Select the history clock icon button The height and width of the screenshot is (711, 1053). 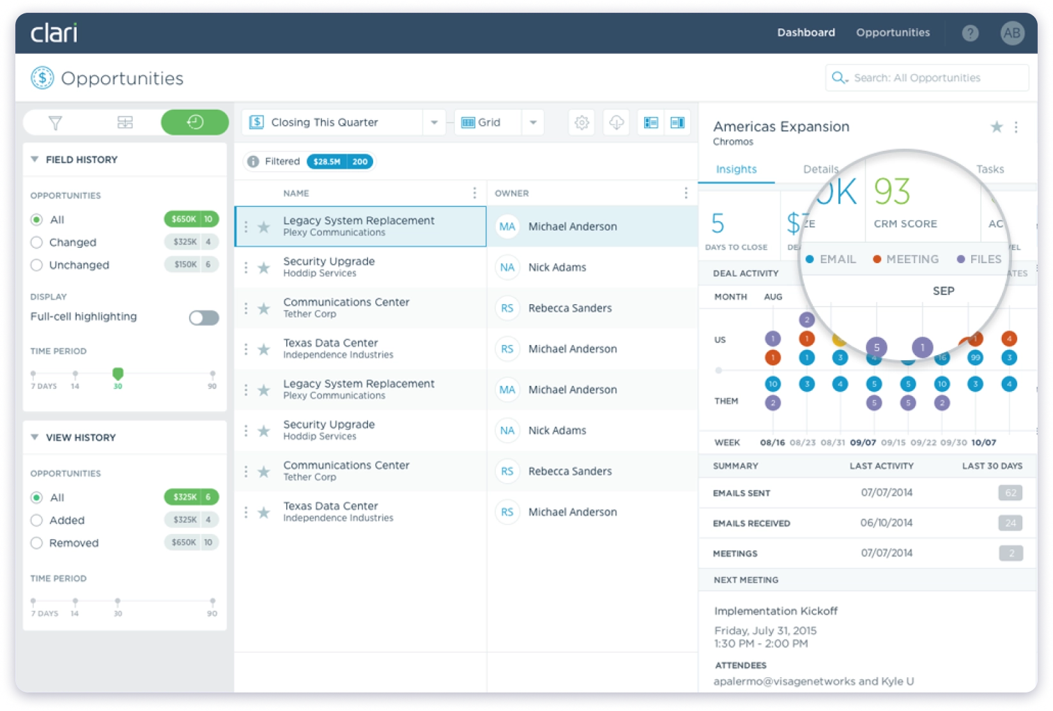tap(195, 122)
